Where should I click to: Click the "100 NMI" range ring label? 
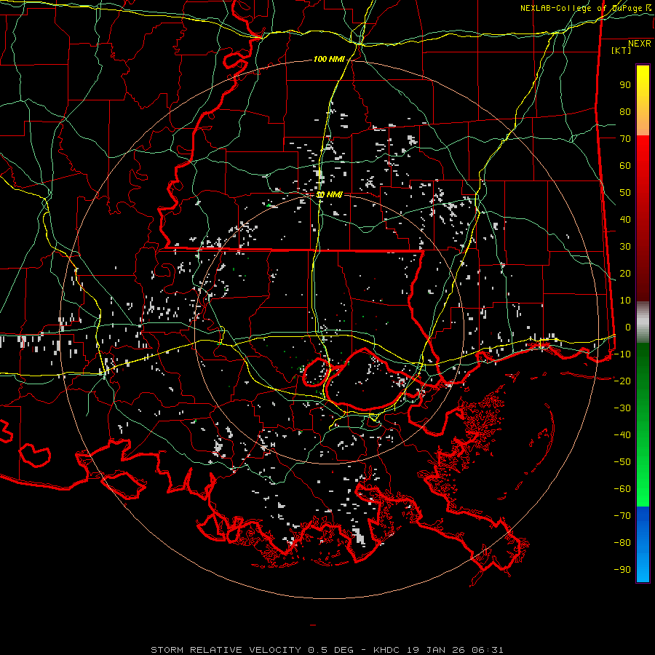329,60
